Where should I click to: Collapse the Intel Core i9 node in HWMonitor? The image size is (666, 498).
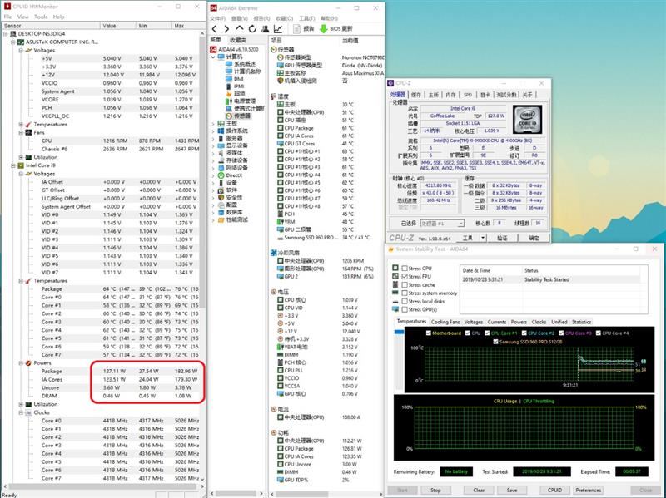[13, 165]
